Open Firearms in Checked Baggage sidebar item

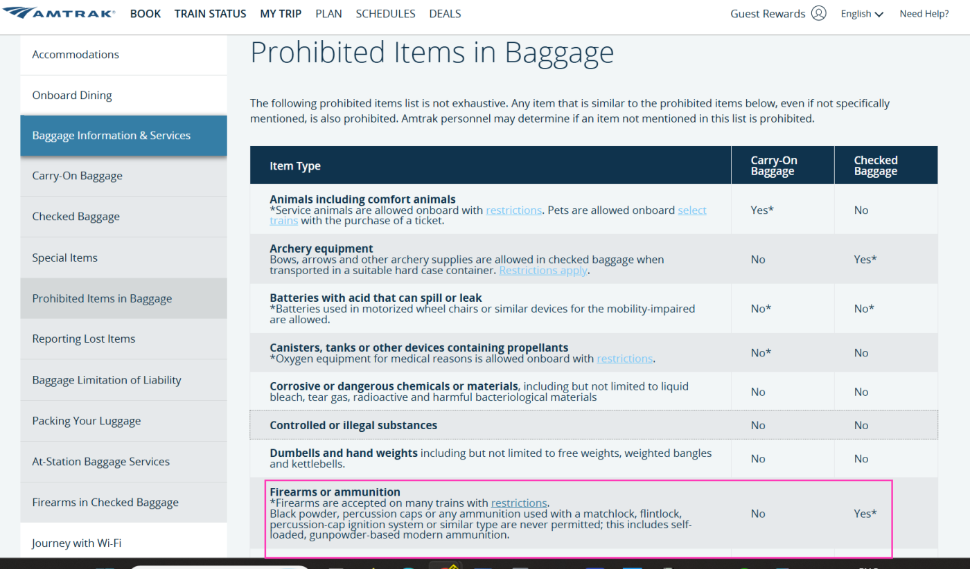point(105,503)
